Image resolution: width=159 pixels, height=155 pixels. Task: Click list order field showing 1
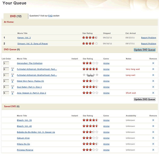click(6, 63)
